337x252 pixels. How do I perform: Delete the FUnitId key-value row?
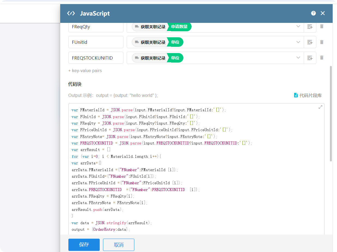point(322,42)
